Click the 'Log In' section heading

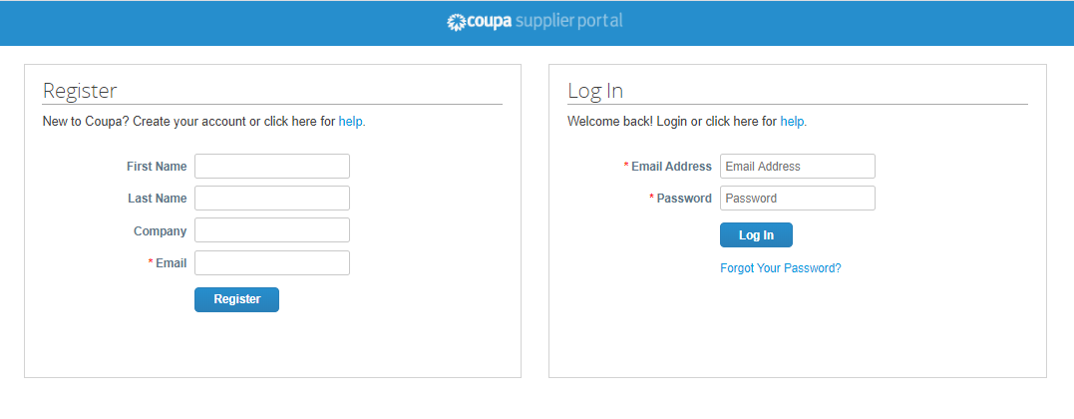tap(595, 91)
